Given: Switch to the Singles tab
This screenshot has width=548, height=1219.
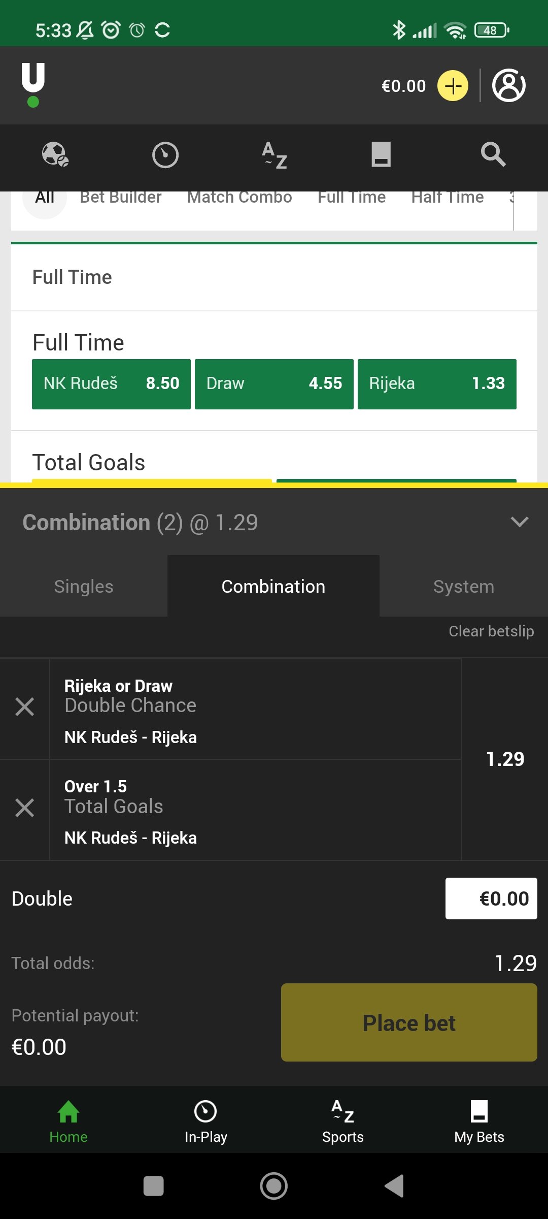Looking at the screenshot, I should point(84,587).
